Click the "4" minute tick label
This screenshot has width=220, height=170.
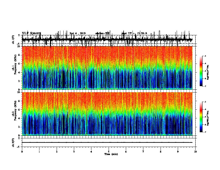point(91,152)
